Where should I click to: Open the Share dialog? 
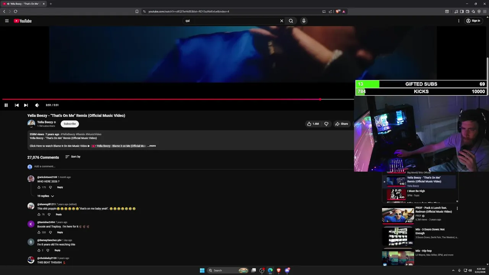(x=342, y=124)
